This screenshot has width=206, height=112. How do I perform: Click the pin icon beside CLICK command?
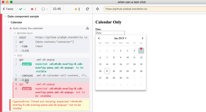click(16, 80)
